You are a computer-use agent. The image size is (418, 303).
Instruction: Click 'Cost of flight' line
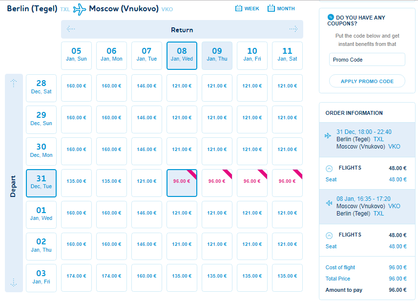366,267
